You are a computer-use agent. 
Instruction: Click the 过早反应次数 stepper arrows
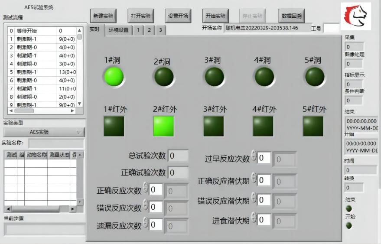click(254, 158)
